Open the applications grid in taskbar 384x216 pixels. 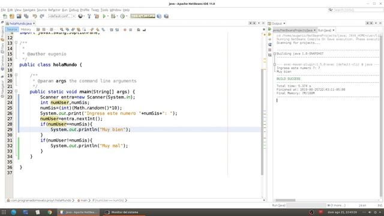click(x=4, y=212)
